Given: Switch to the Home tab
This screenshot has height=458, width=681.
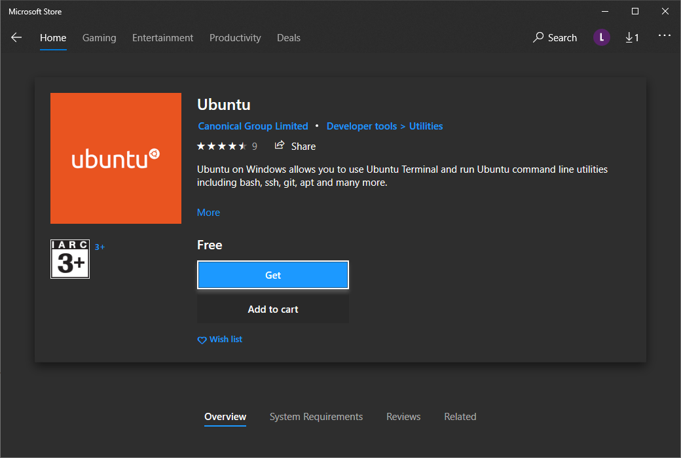Looking at the screenshot, I should [53, 38].
